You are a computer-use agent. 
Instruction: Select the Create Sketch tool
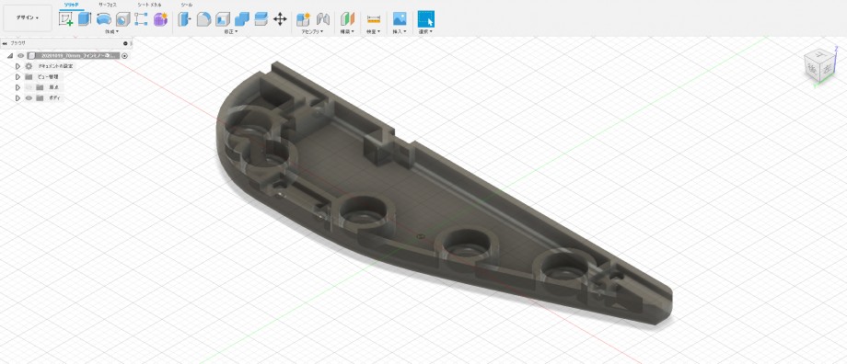[x=66, y=19]
